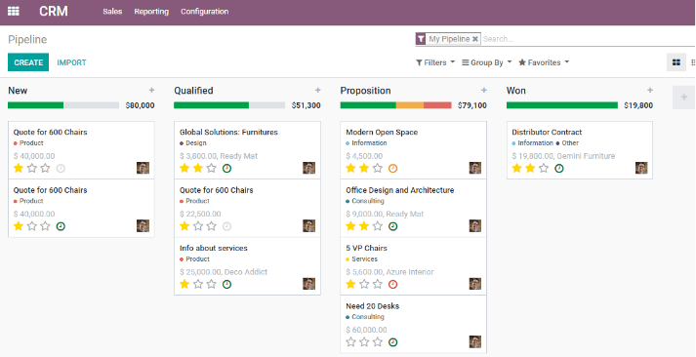Add a new pipeline column using the rightmost plus button
This screenshot has height=357, width=696.
tap(683, 98)
